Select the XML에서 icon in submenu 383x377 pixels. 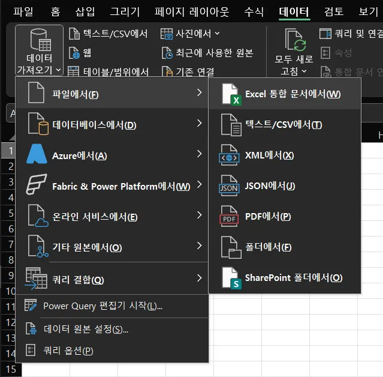click(x=230, y=155)
